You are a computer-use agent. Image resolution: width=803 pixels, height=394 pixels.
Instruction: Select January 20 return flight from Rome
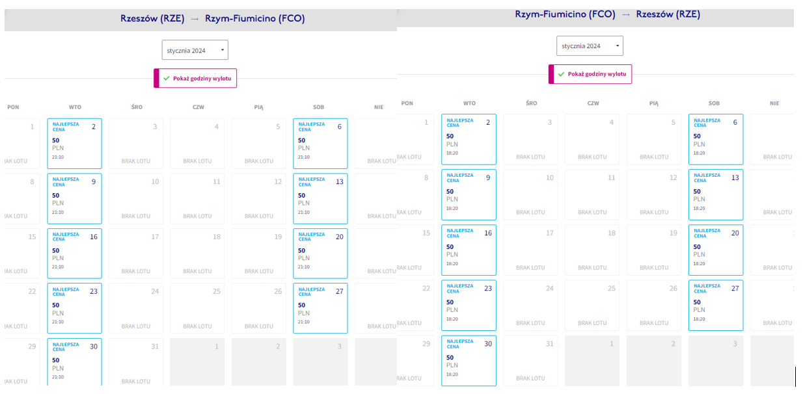(x=716, y=250)
